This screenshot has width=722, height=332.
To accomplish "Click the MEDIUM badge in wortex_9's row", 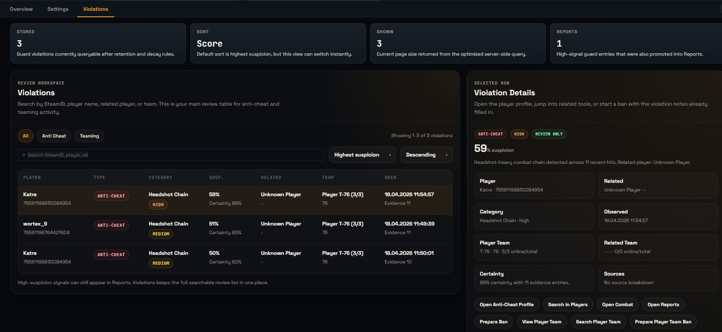I will pos(161,234).
